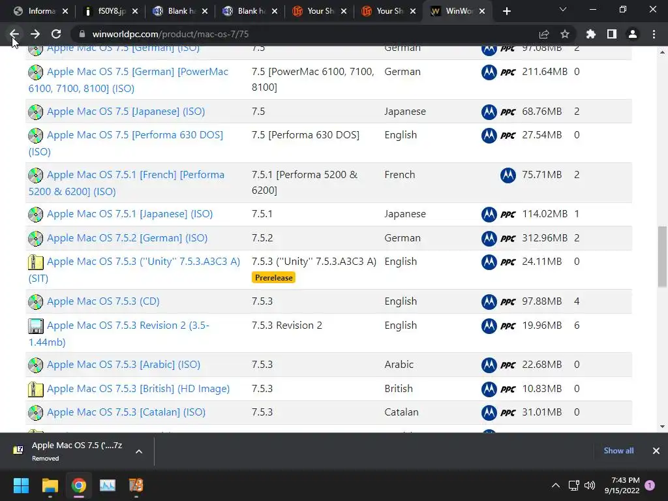Open Apple Mac OS 7.5.2 [German] (ISO) link
The image size is (668, 501).
(x=127, y=237)
